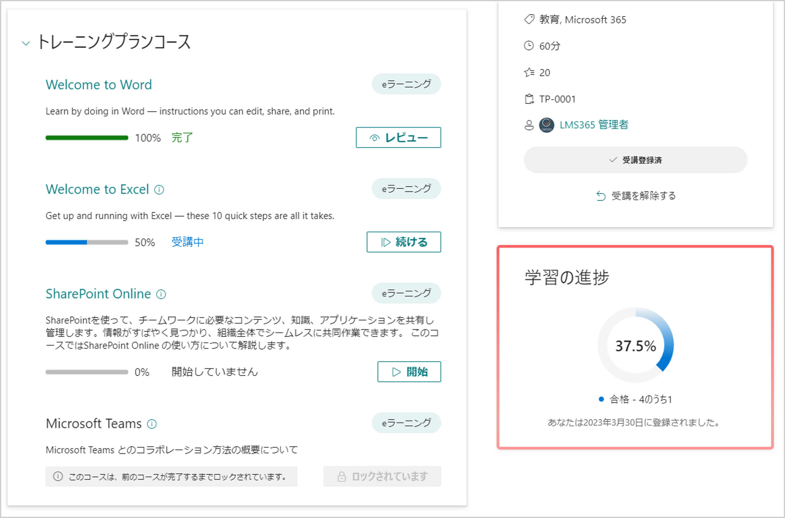Open the LMS365 管理者 profile link
Image resolution: width=785 pixels, height=518 pixels.
coord(594,125)
